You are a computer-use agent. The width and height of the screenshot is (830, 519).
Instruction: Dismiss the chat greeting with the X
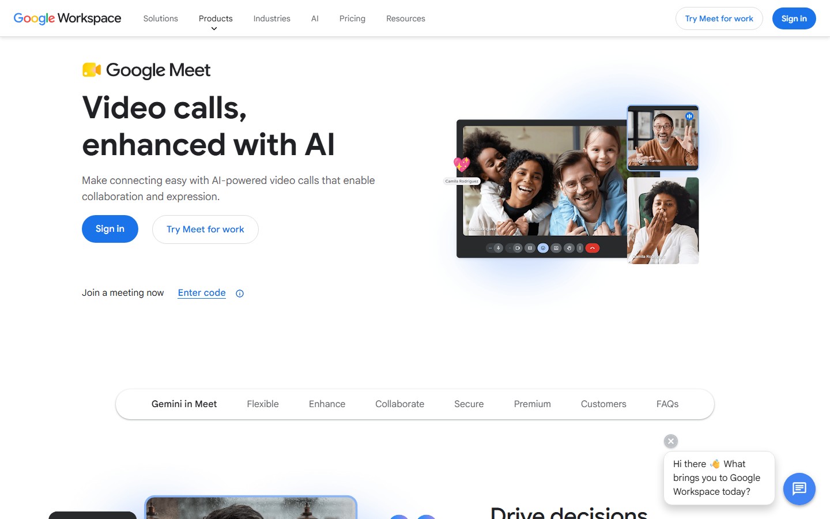[670, 441]
